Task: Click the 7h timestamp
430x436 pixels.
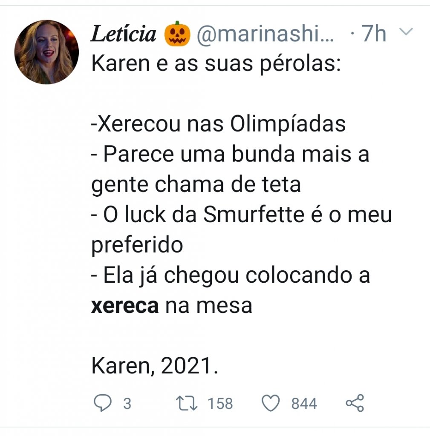Action: [373, 34]
